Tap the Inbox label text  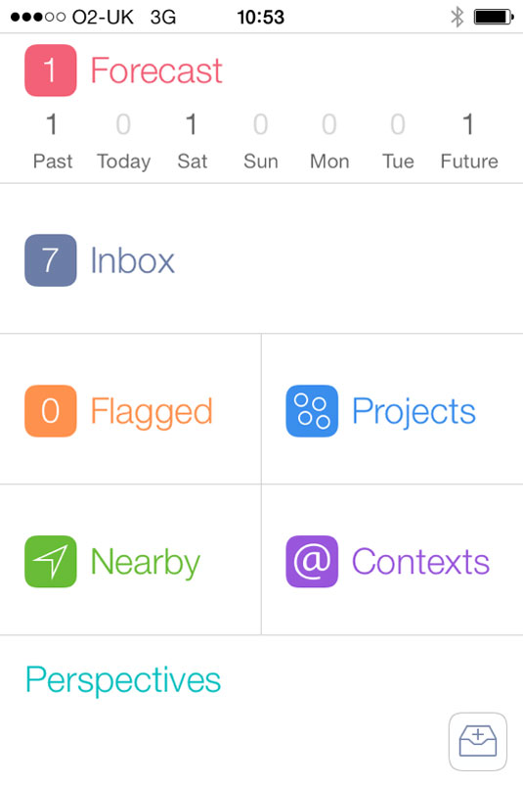[133, 260]
